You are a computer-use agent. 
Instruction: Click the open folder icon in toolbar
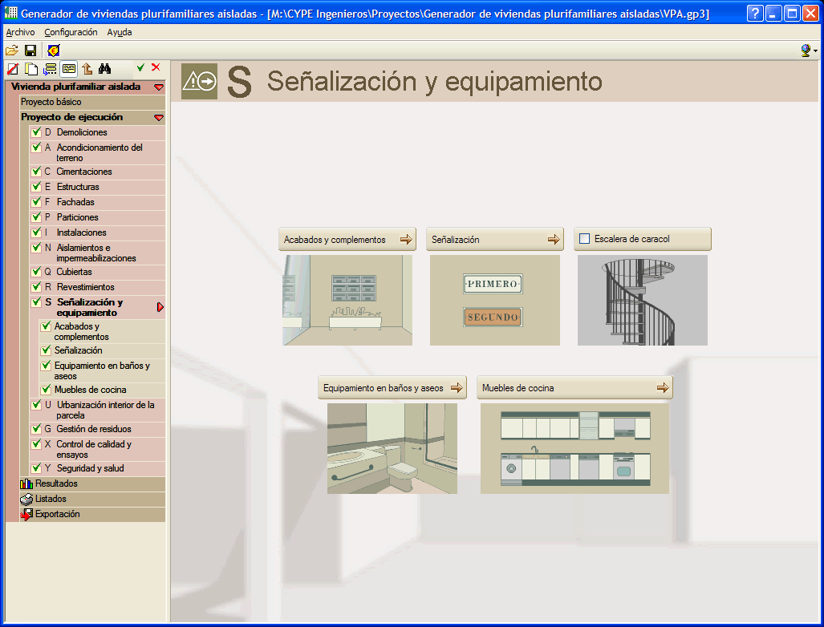click(x=12, y=51)
